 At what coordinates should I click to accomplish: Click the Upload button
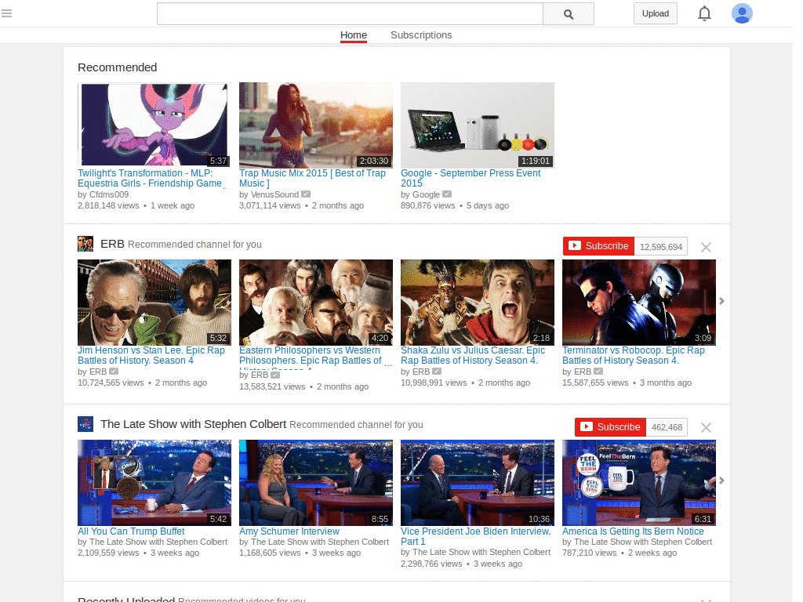point(655,14)
